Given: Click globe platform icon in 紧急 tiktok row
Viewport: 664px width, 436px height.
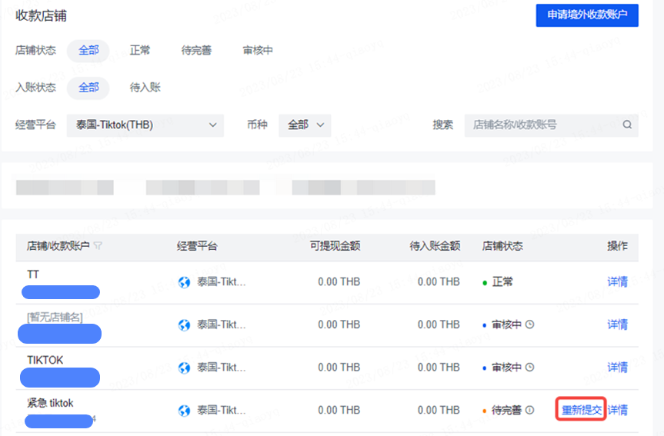Looking at the screenshot, I should pyautogui.click(x=184, y=411).
